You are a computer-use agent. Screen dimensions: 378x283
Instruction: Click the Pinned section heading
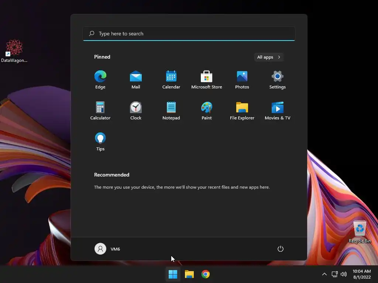[102, 57]
